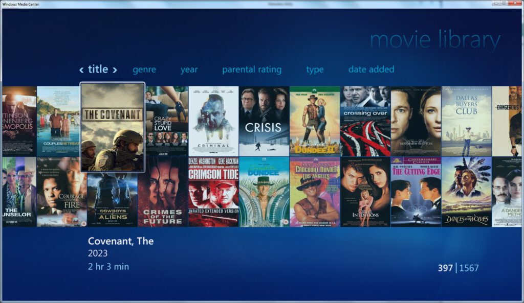
Task: Click the 397 | 1567 position counter
Action: (458, 268)
